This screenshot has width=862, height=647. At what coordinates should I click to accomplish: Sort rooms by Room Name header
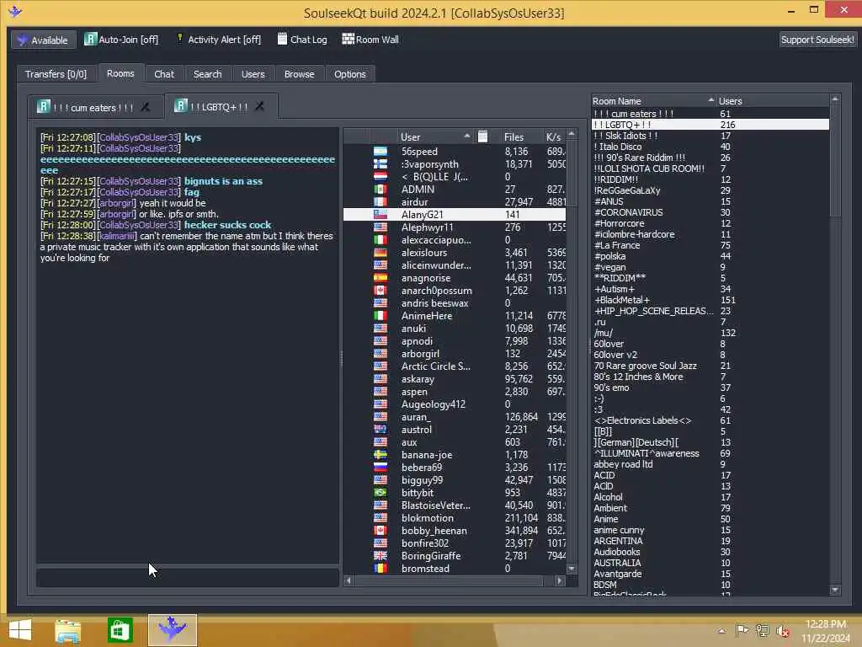tap(653, 101)
